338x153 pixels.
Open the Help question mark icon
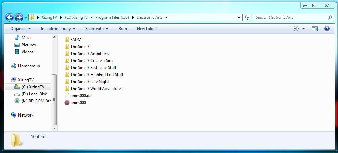tap(327, 29)
